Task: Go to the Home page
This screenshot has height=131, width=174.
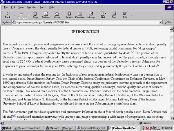Action: [57, 15]
